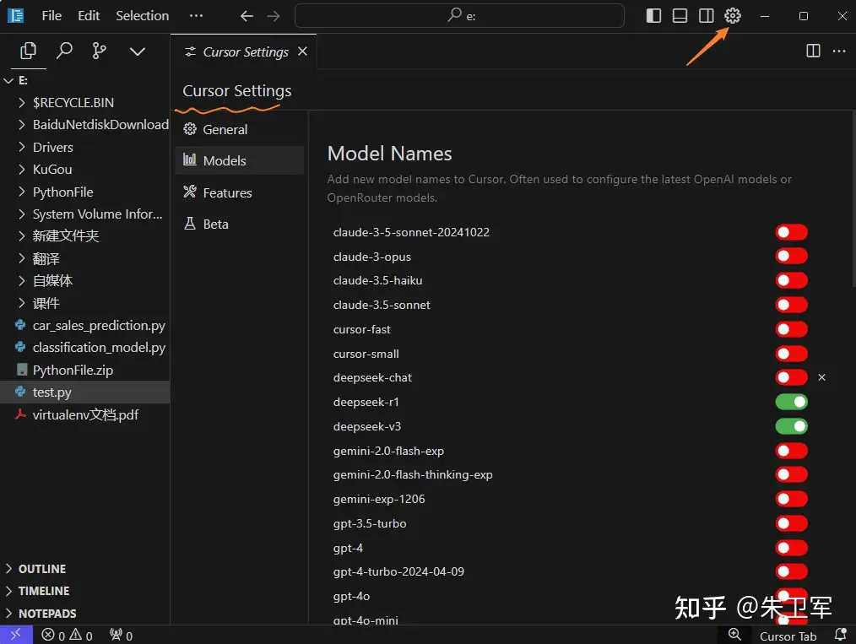Enable the claude-3-opus model toggle

(x=791, y=256)
